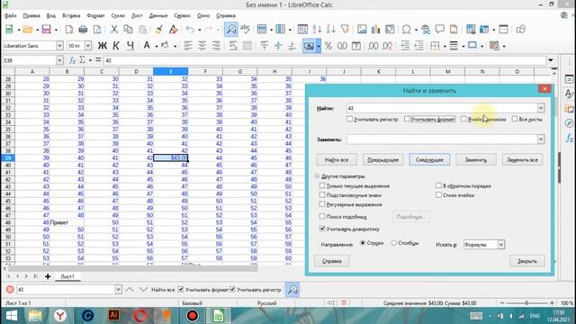Click the background color highlight swatch
The image size is (576, 324).
[165, 46]
